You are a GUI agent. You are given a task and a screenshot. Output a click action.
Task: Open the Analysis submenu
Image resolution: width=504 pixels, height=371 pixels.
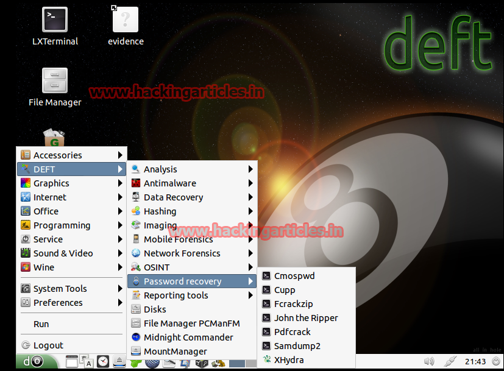pos(192,169)
